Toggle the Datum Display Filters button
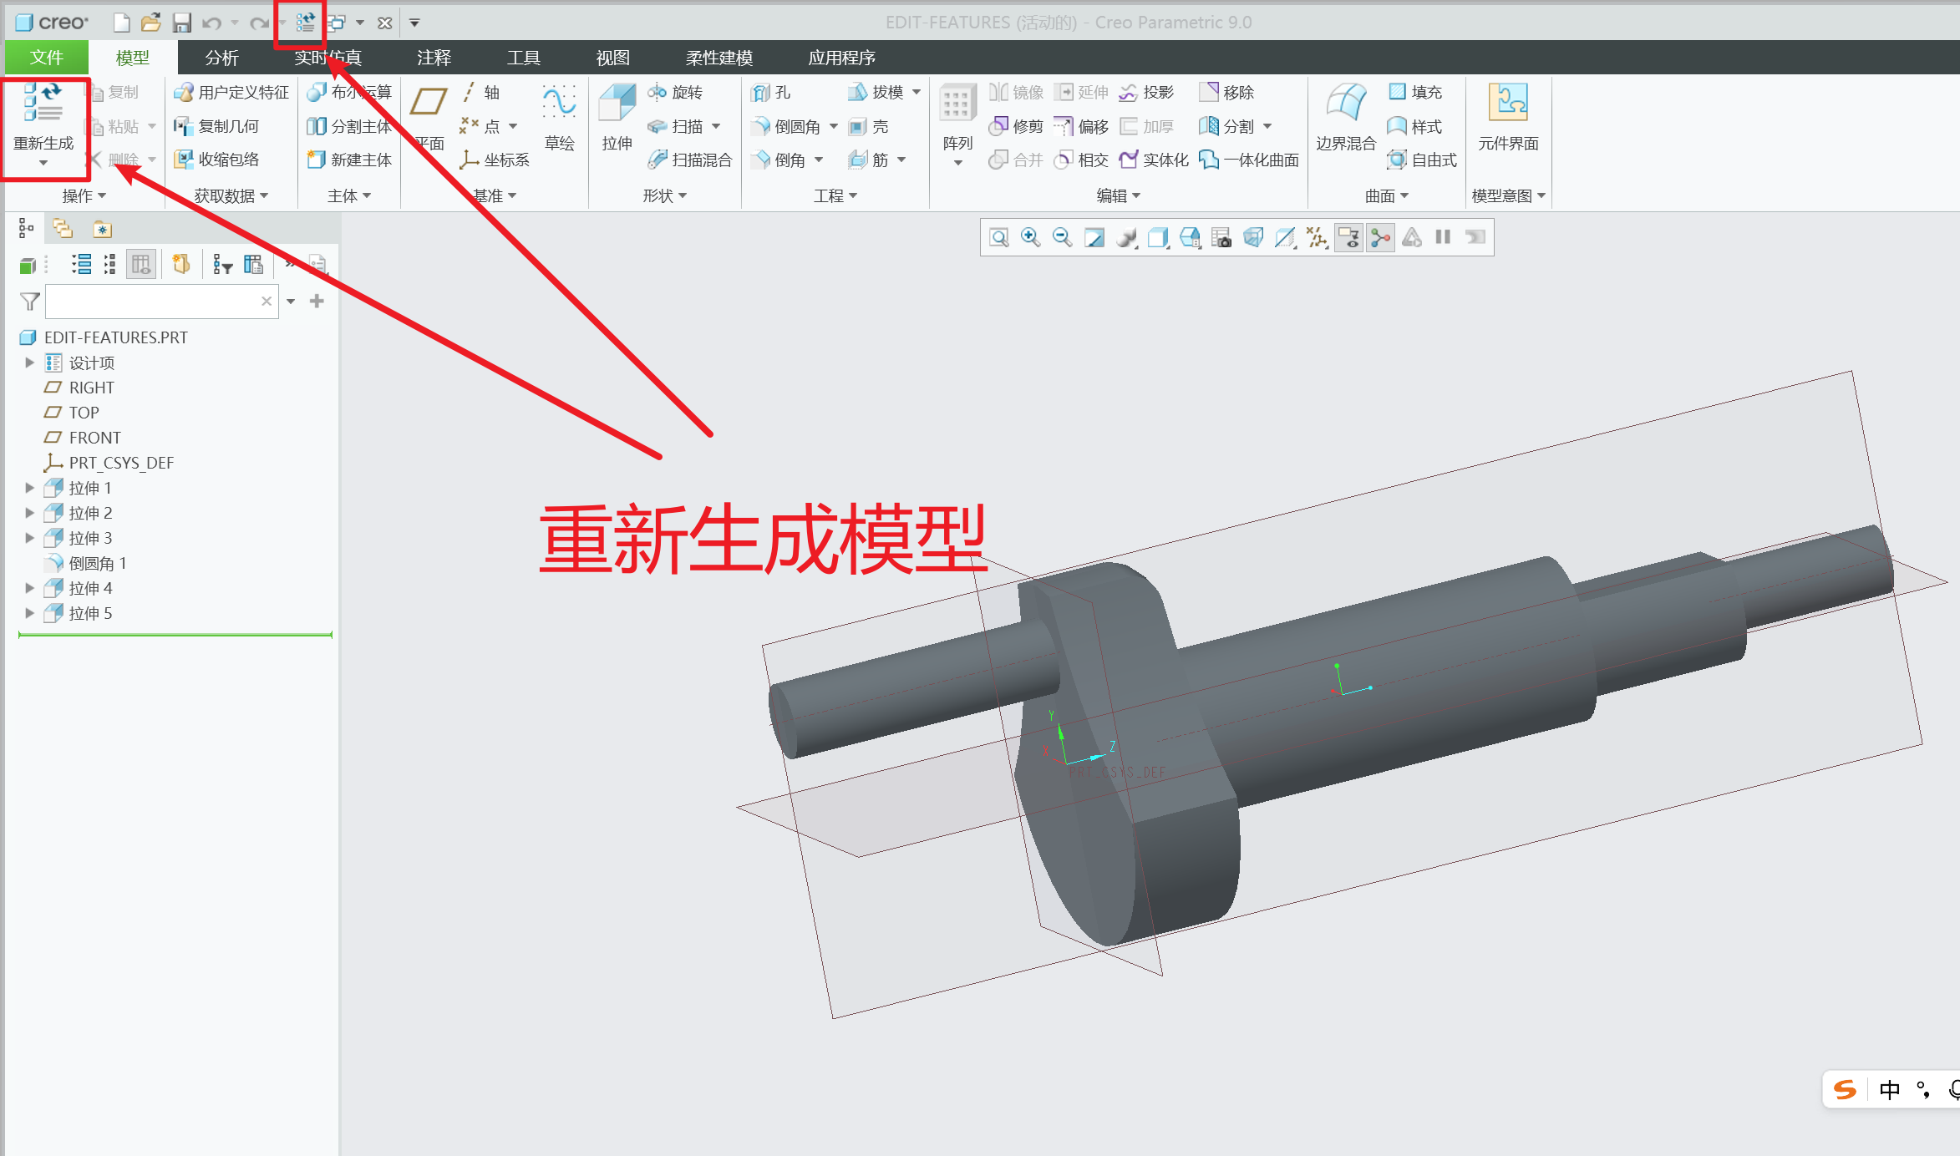 (x=1318, y=238)
